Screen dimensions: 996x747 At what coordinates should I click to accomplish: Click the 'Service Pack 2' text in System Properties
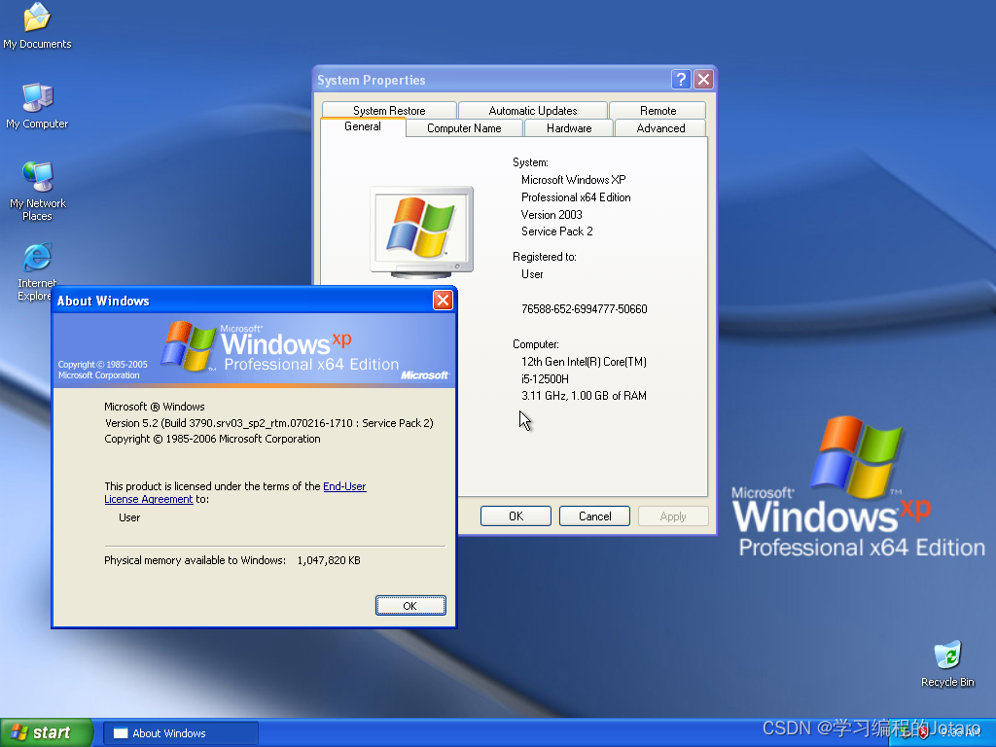coord(557,231)
